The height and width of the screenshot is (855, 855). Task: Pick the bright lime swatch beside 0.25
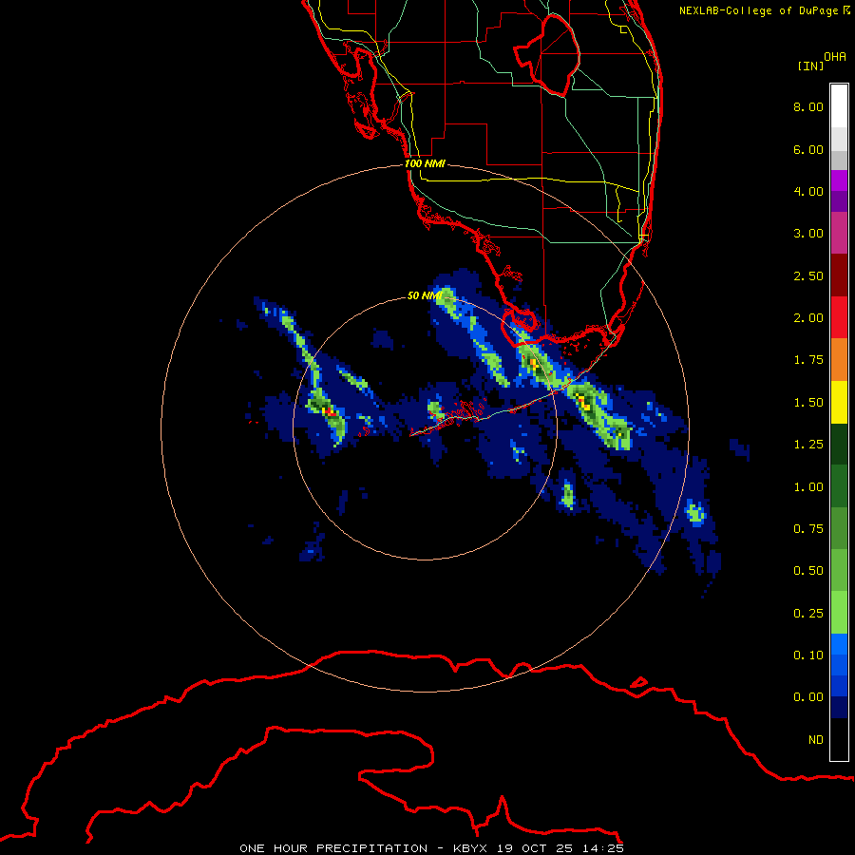[839, 613]
